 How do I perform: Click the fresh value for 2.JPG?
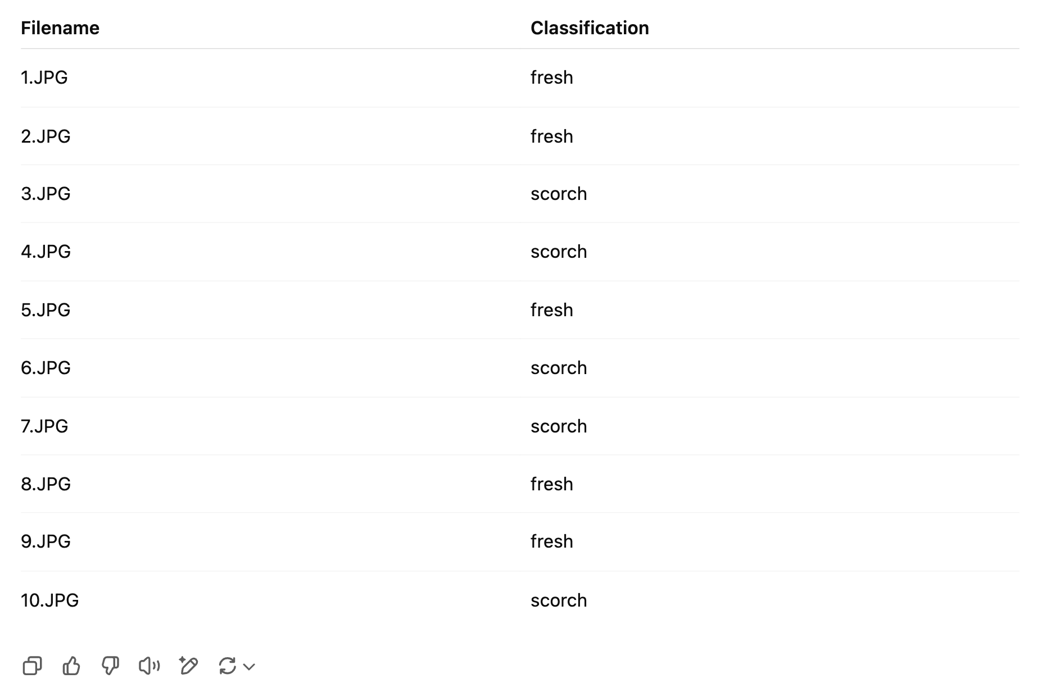552,136
